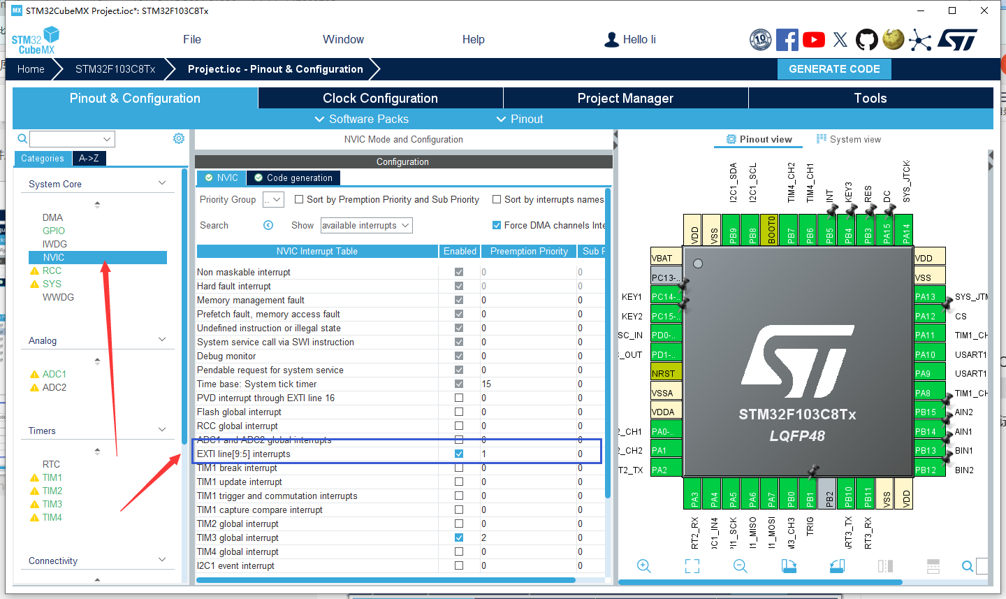Click the ST community network icon

920,40
